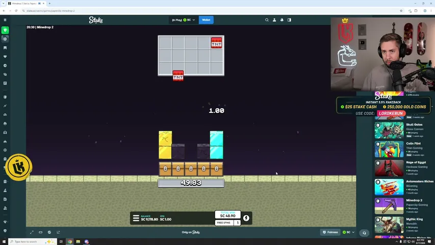The width and height of the screenshot is (435, 245).
Task: Open the Colin Flint game thumbnail
Action: click(389, 149)
